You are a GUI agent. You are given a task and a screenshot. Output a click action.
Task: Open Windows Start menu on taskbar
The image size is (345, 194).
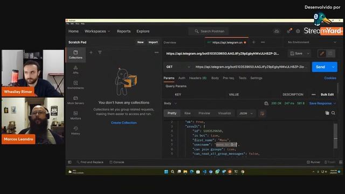[x=166, y=171]
